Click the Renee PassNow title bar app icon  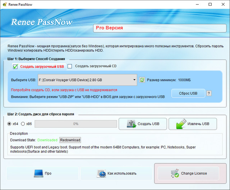(5, 5)
